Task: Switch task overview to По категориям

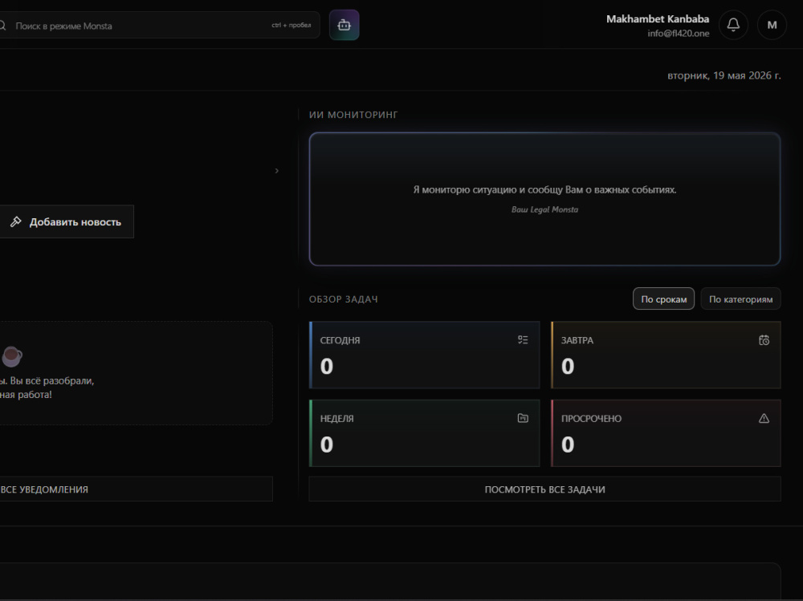Action: (x=740, y=299)
